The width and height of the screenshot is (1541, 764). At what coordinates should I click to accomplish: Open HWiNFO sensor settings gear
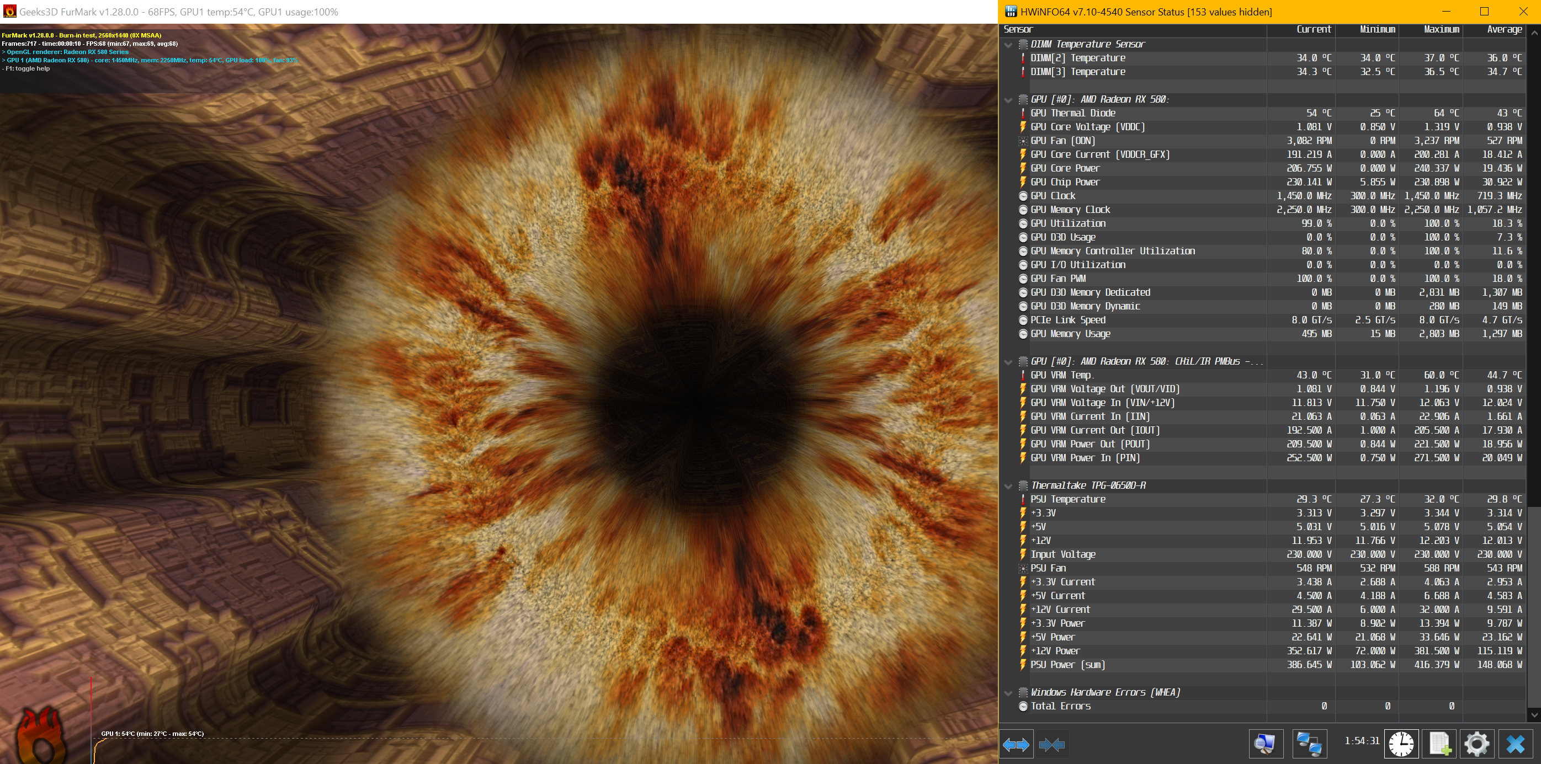point(1476,744)
